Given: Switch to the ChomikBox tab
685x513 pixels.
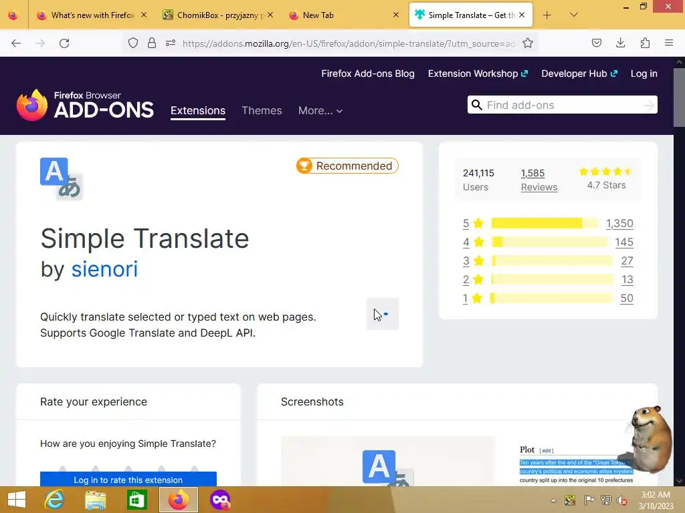Looking at the screenshot, I should coord(217,15).
